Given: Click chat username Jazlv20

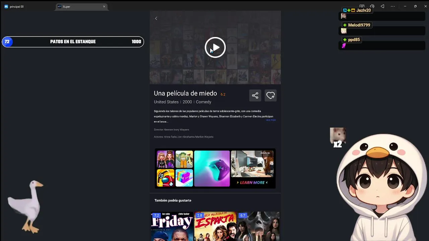Looking at the screenshot, I should [x=364, y=10].
